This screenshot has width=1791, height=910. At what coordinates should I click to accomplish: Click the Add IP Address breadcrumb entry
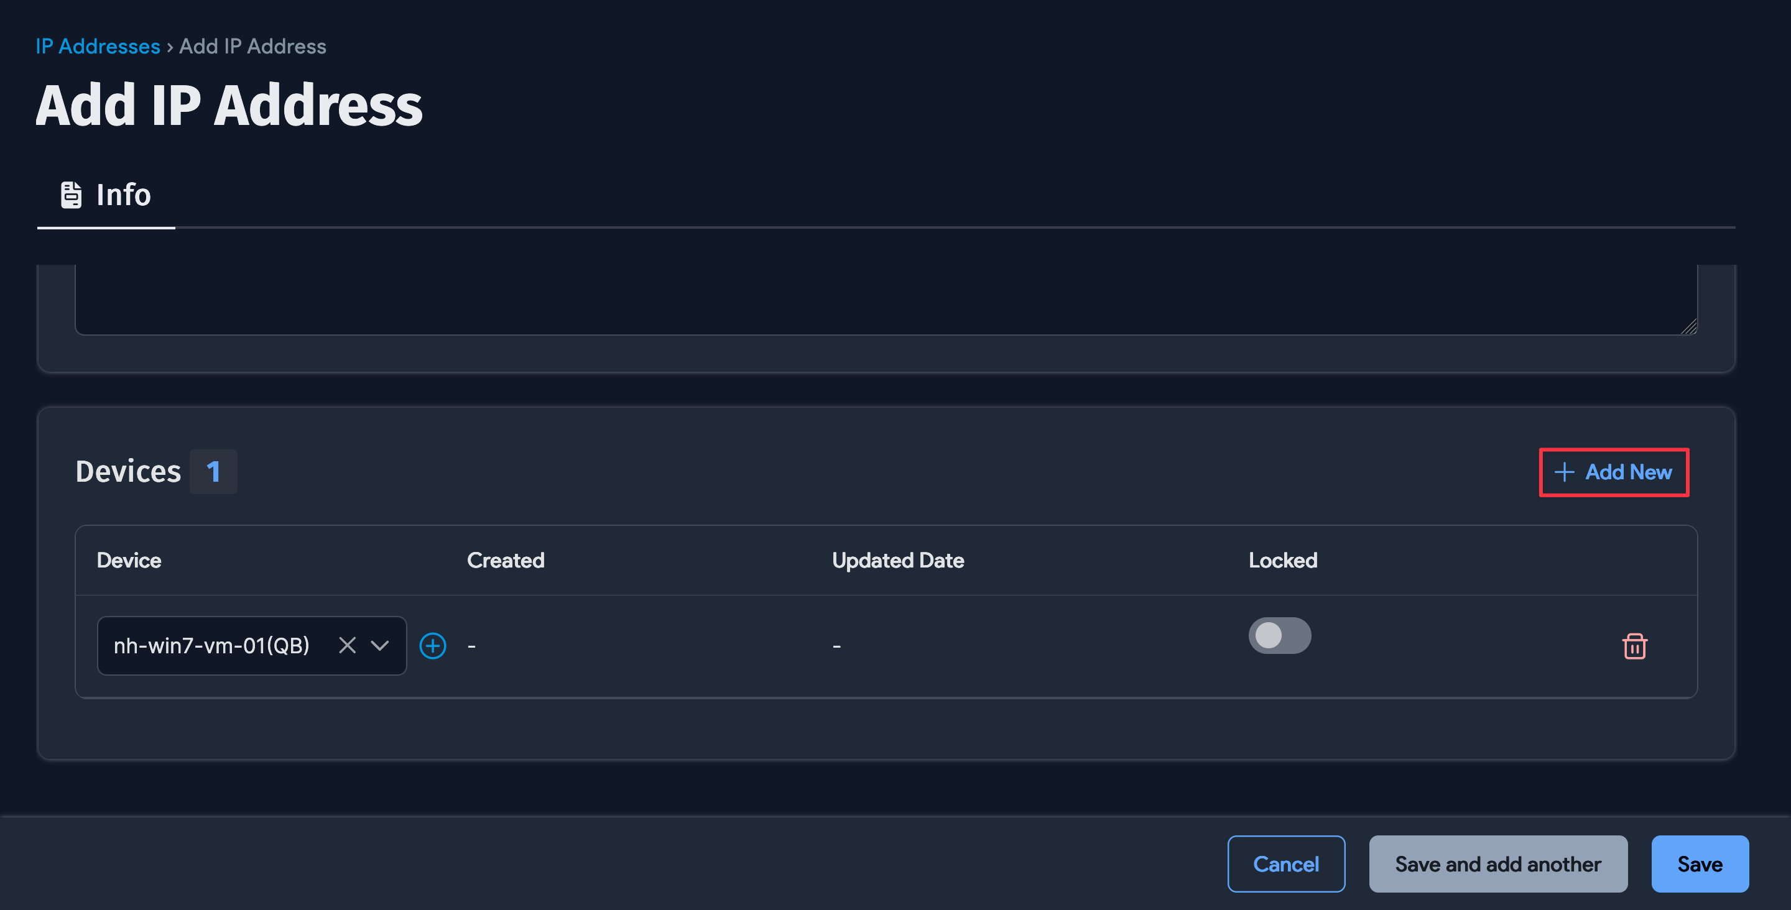pyautogui.click(x=252, y=46)
